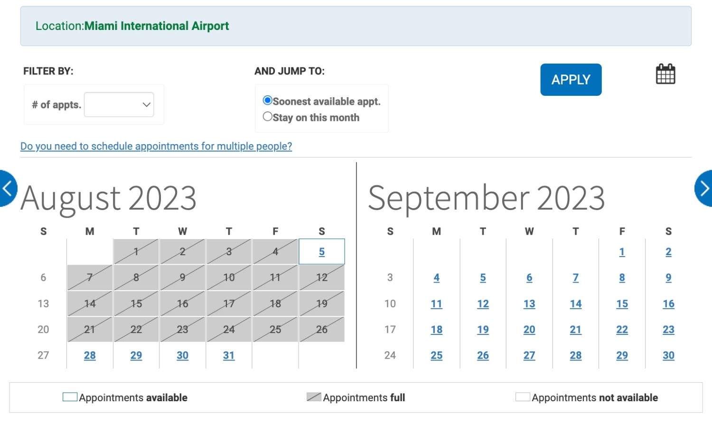712x433 pixels.
Task: Open the calendar view icon
Action: coord(665,74)
